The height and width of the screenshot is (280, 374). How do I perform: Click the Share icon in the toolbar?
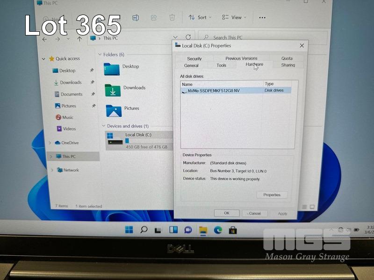154,18
